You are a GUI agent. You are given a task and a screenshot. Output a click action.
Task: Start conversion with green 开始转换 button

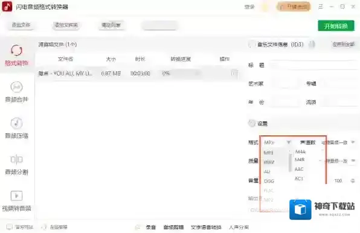click(336, 26)
